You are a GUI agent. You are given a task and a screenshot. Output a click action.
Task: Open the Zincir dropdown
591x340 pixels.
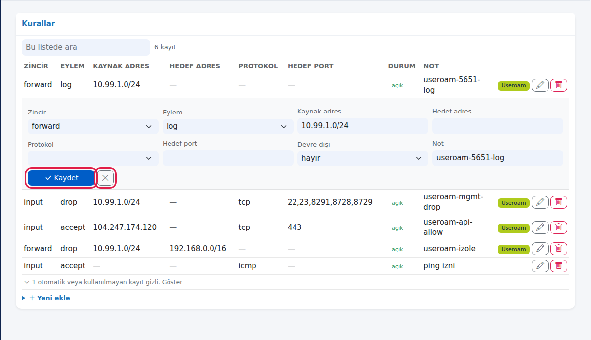point(93,126)
